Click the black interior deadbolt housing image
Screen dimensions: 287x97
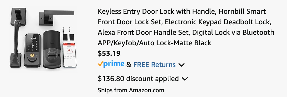pyautogui.click(x=52, y=49)
